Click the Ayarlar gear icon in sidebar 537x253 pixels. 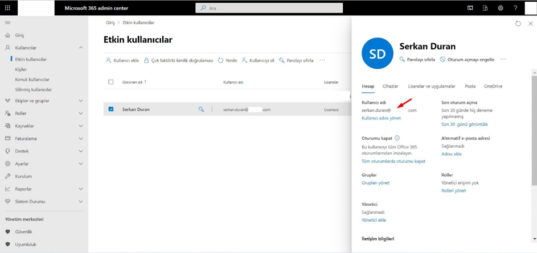click(8, 164)
